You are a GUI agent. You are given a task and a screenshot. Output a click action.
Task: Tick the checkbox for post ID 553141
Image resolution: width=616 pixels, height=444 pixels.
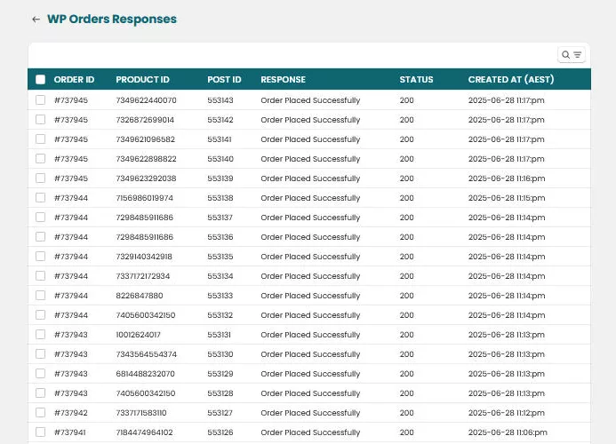(41, 139)
